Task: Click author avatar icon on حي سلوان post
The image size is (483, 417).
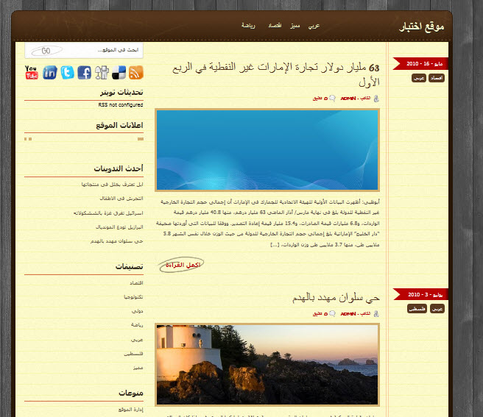Action: point(376,313)
